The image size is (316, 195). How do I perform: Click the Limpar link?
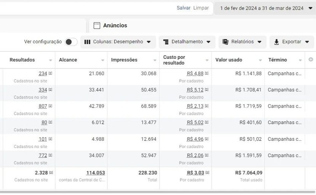tap(201, 8)
